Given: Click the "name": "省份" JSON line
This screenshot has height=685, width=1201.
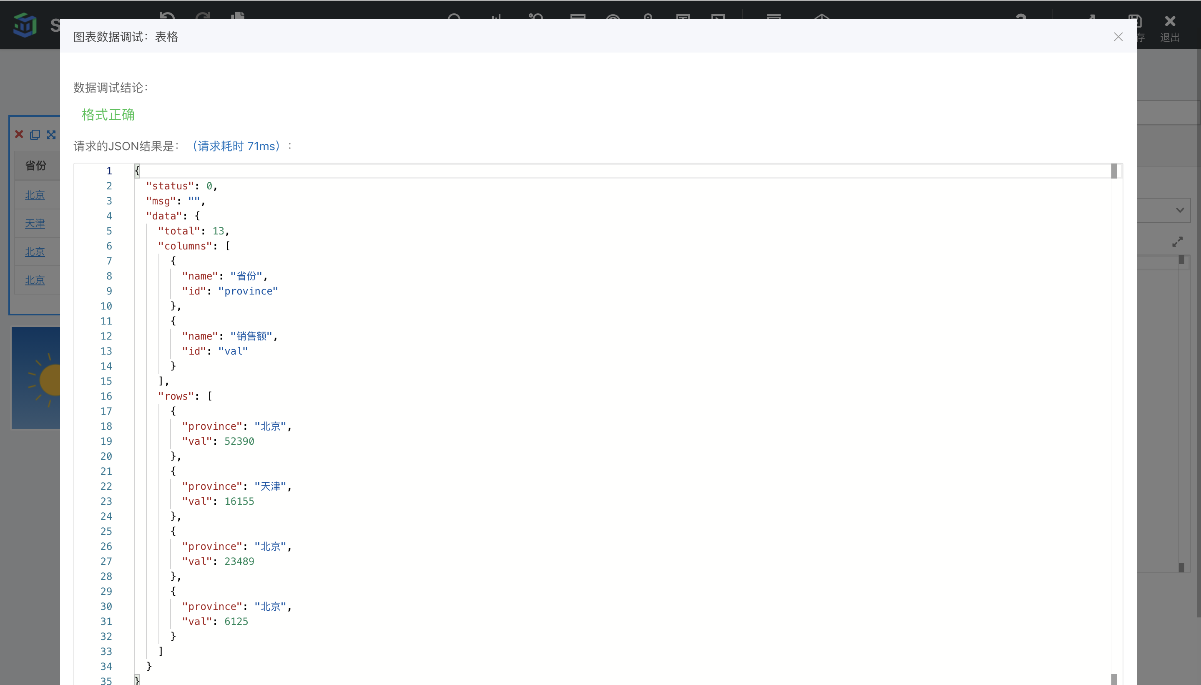Looking at the screenshot, I should (225, 276).
